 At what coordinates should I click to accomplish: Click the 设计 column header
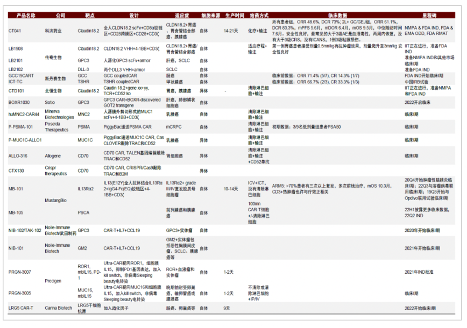(x=134, y=16)
